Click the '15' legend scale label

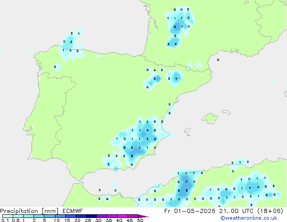[67, 220]
